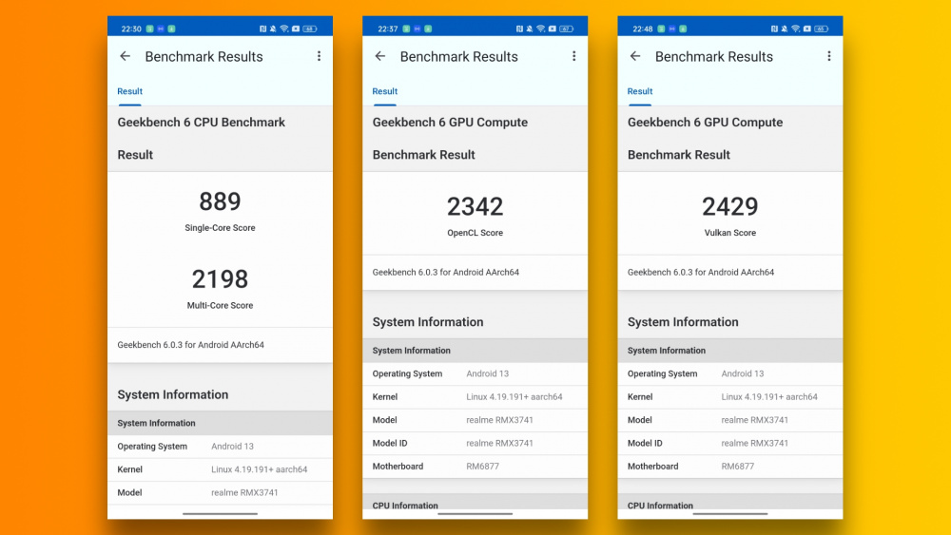
Task: Tap battery icon in 22:48 status bar
Action: click(x=822, y=29)
